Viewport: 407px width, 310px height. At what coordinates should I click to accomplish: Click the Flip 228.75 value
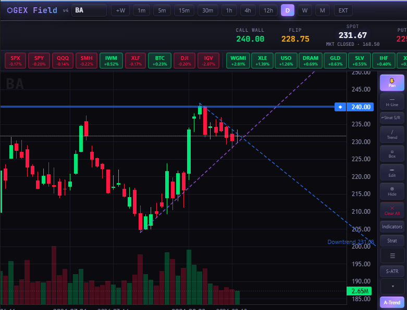coord(295,39)
